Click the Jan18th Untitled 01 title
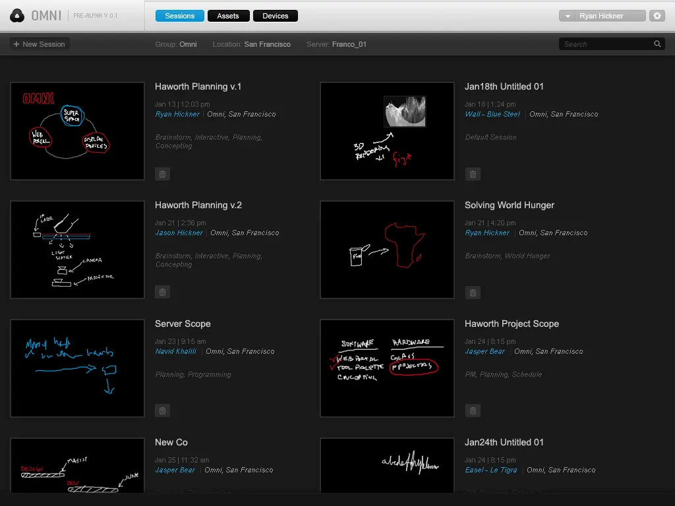The image size is (675, 506). tap(504, 86)
